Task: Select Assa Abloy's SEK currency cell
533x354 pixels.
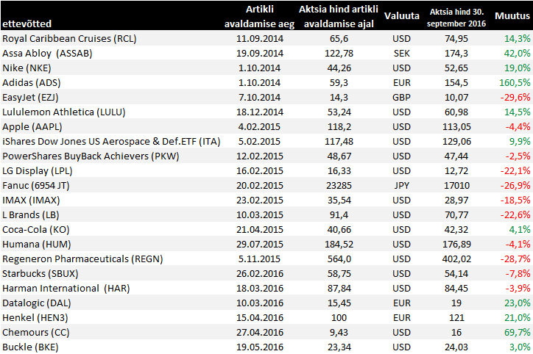Action: pos(402,53)
